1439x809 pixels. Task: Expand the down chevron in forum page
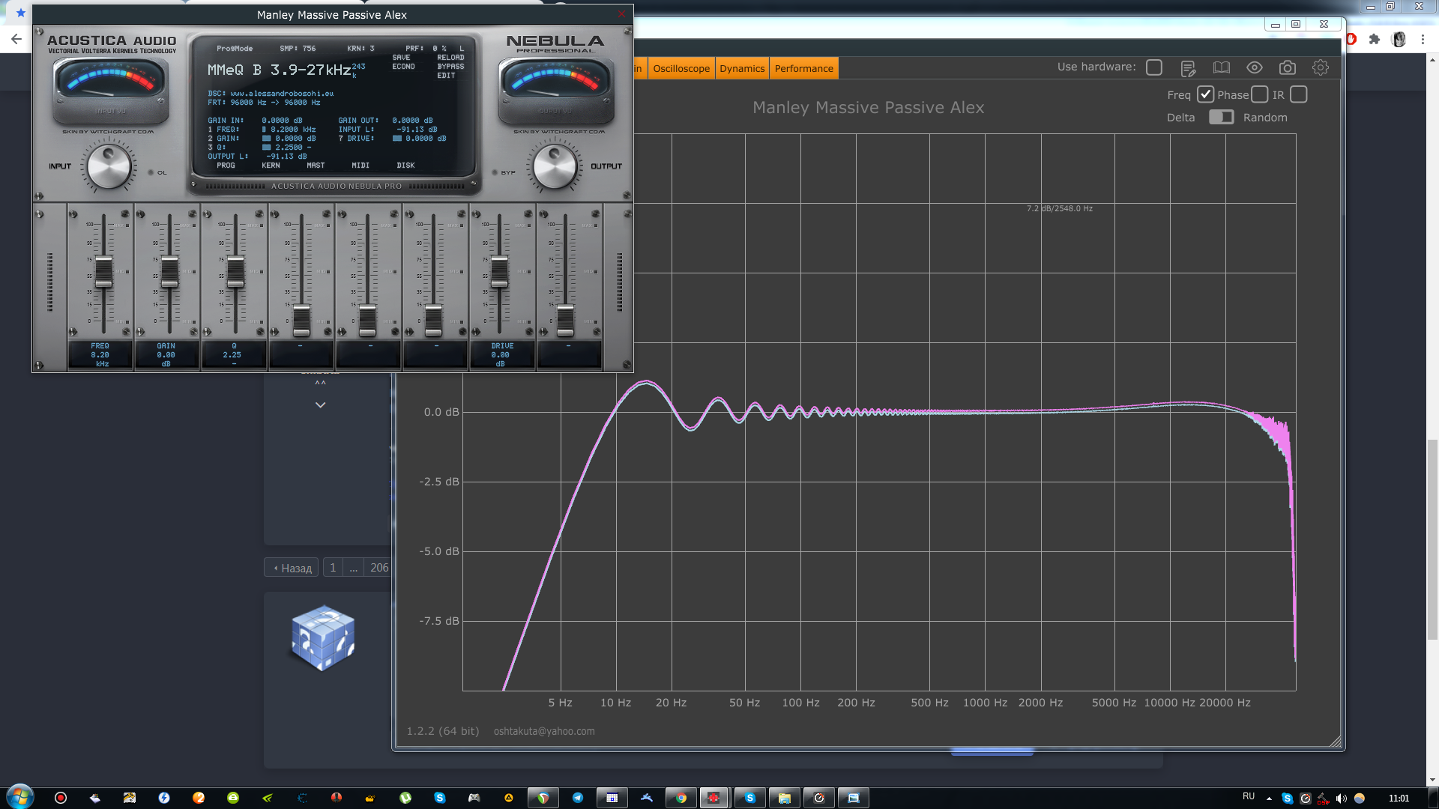point(320,405)
